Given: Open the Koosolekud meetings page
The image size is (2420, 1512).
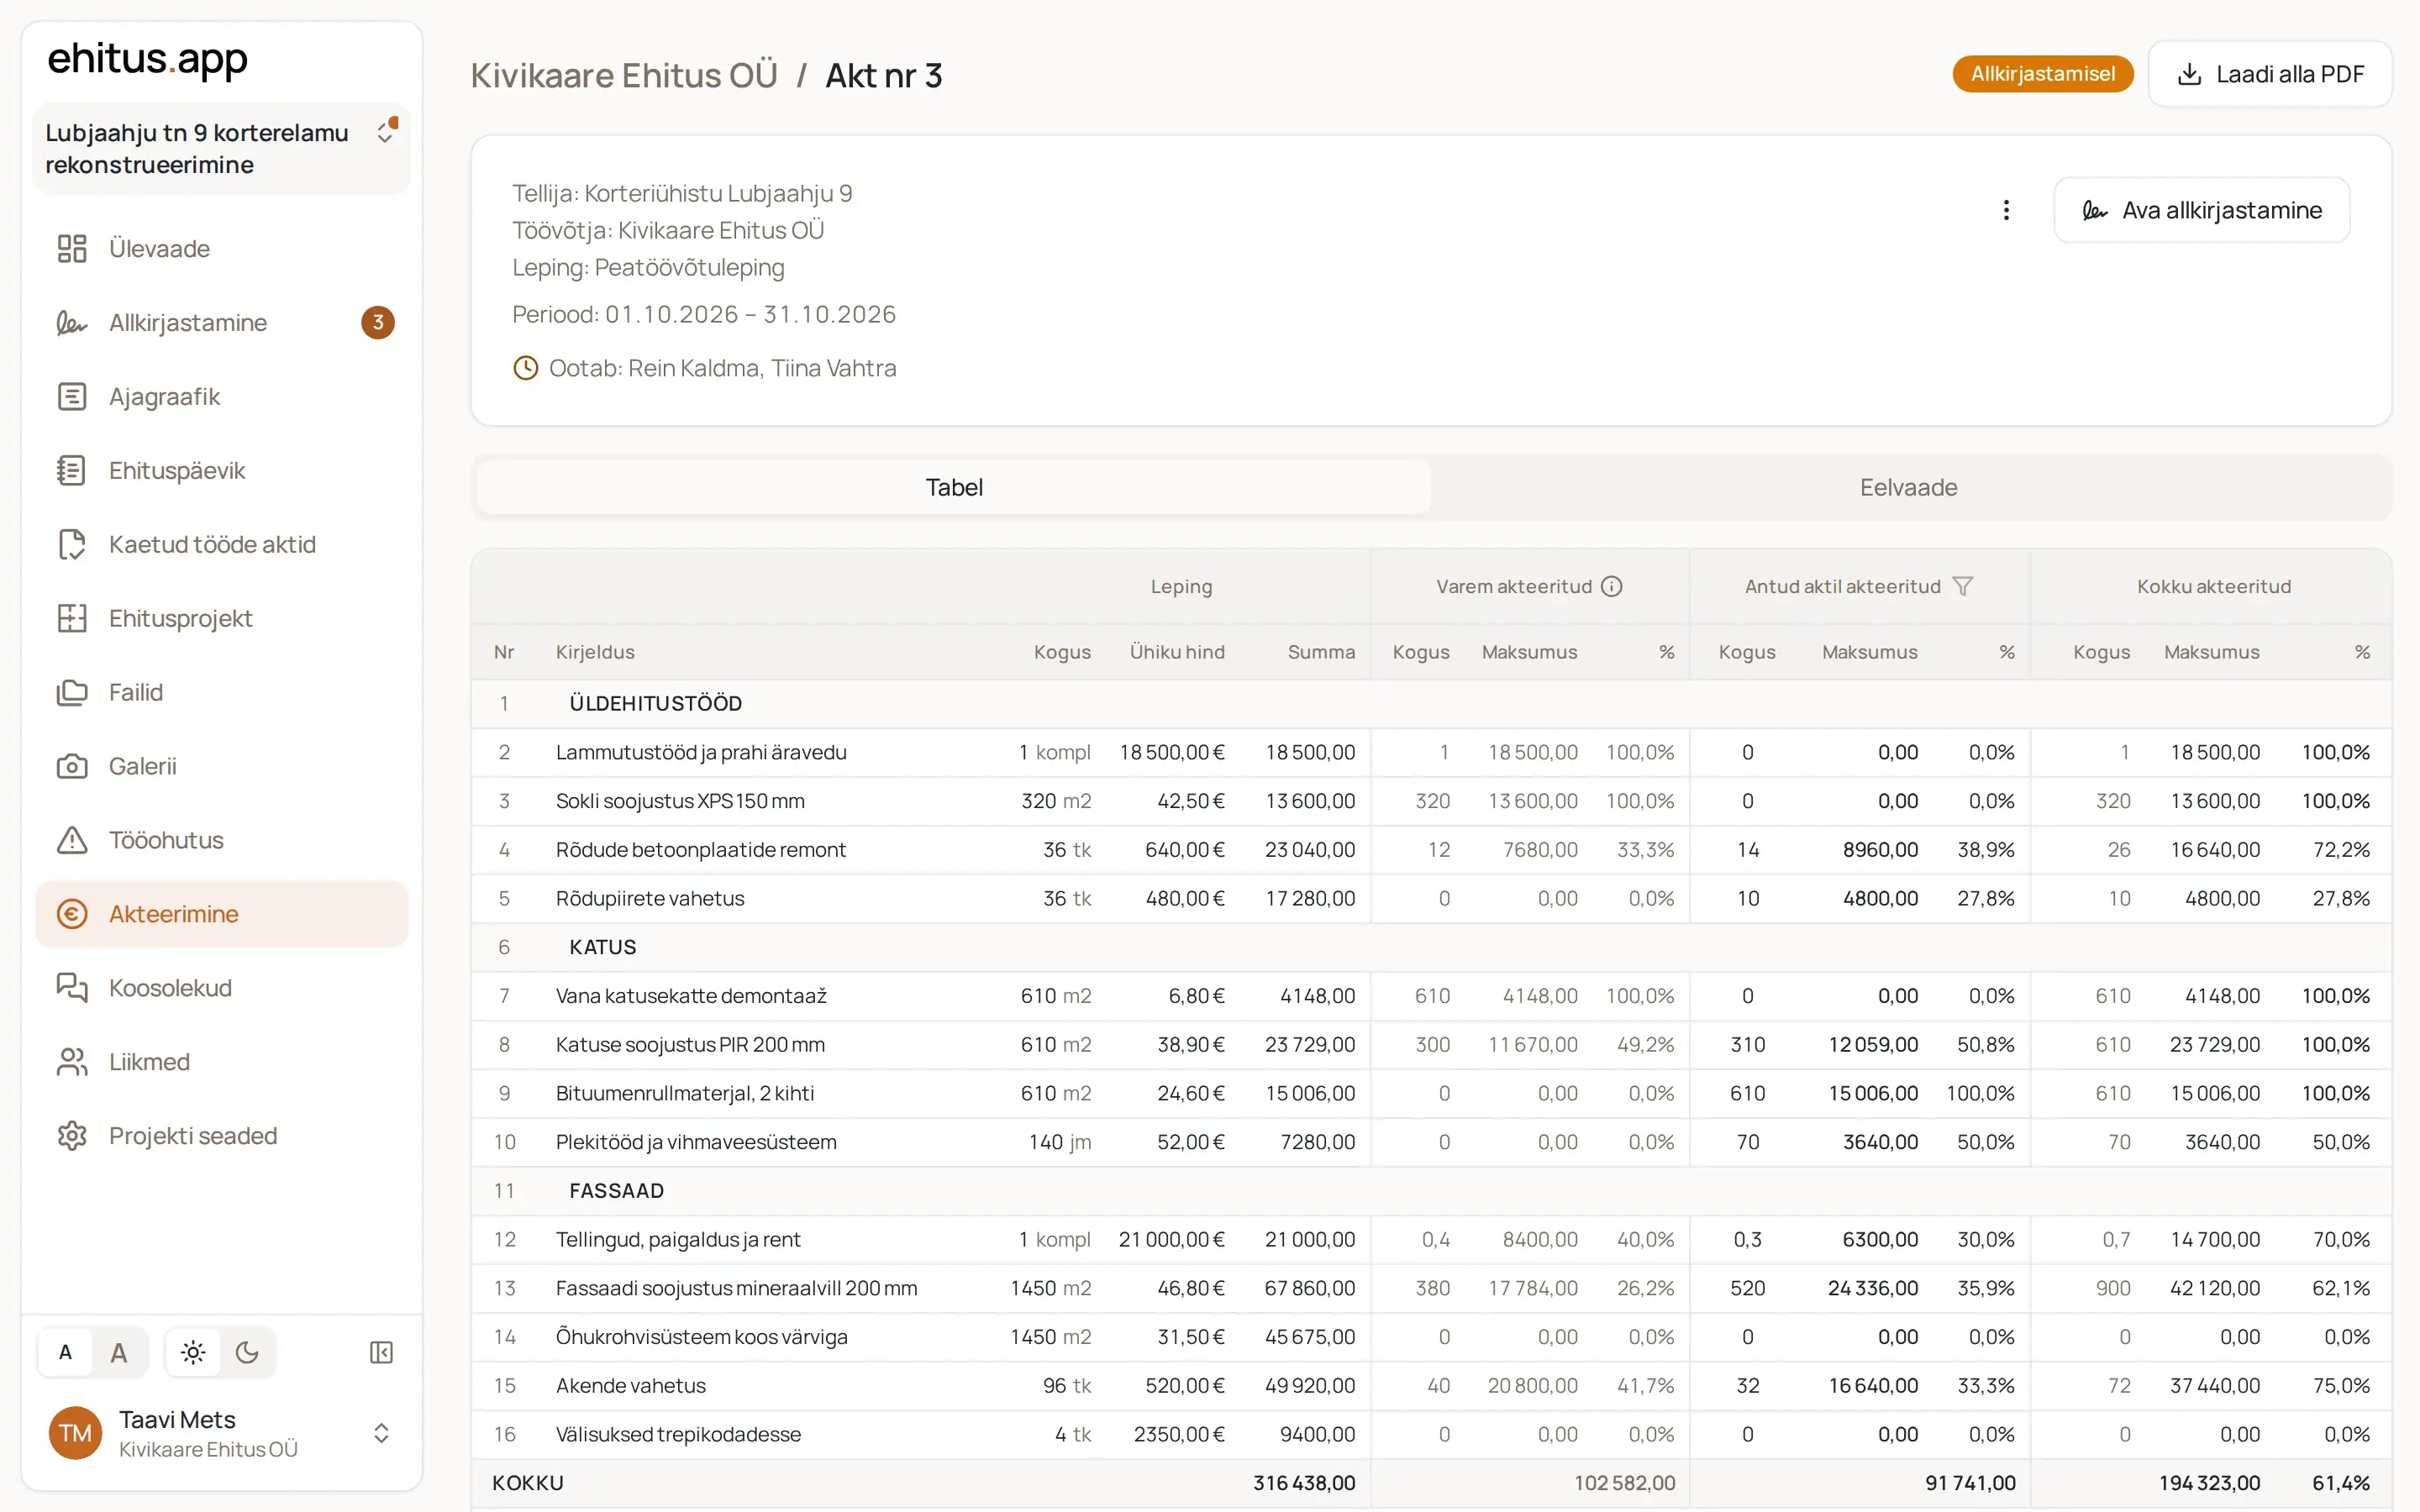Looking at the screenshot, I should 221,988.
